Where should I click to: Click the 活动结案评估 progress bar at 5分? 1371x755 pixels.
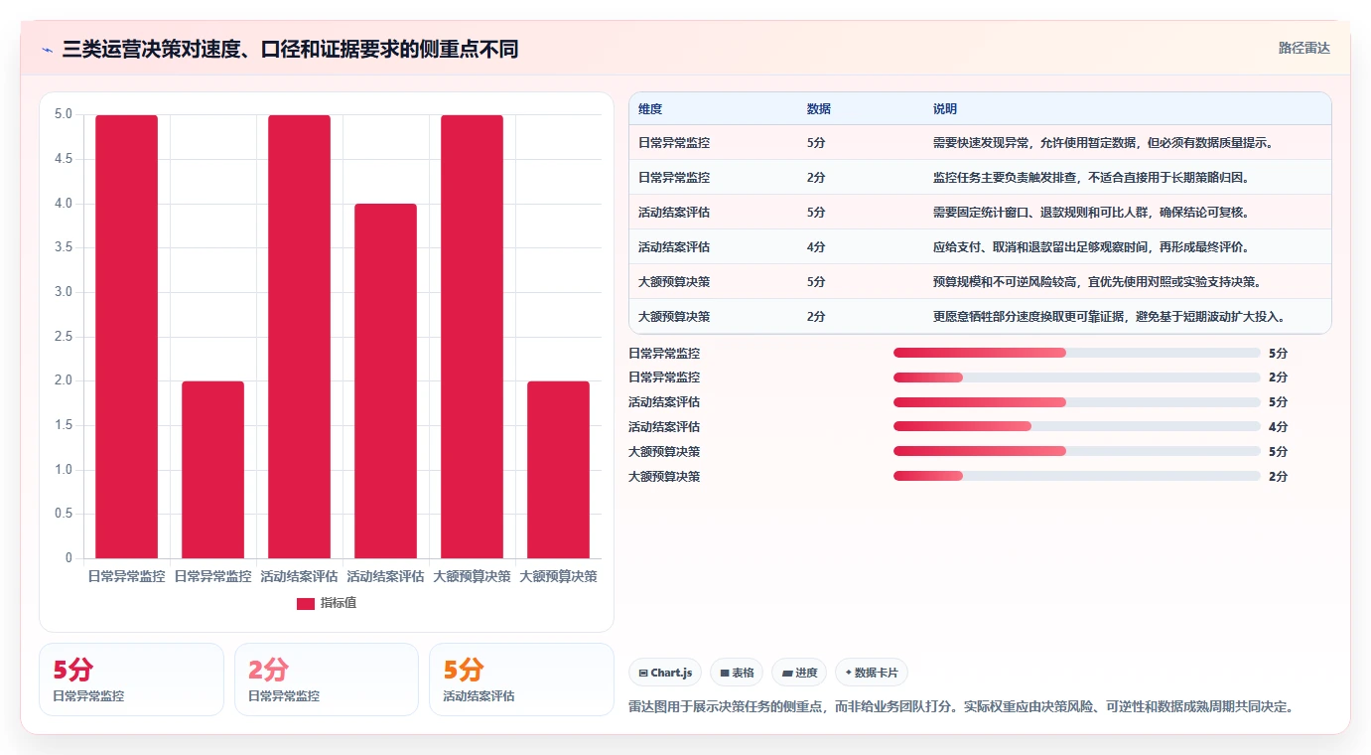click(1077, 402)
